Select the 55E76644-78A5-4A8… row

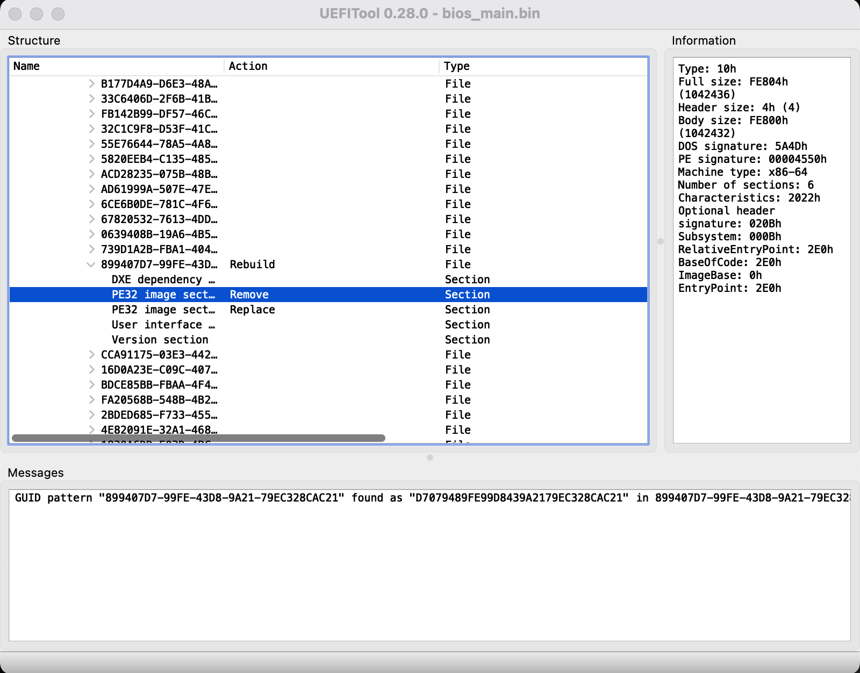[328, 144]
